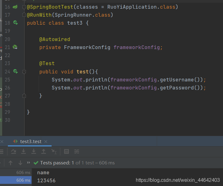Click the @SpringBootTest annotation
The width and height of the screenshot is (223, 186).
tap(50, 7)
